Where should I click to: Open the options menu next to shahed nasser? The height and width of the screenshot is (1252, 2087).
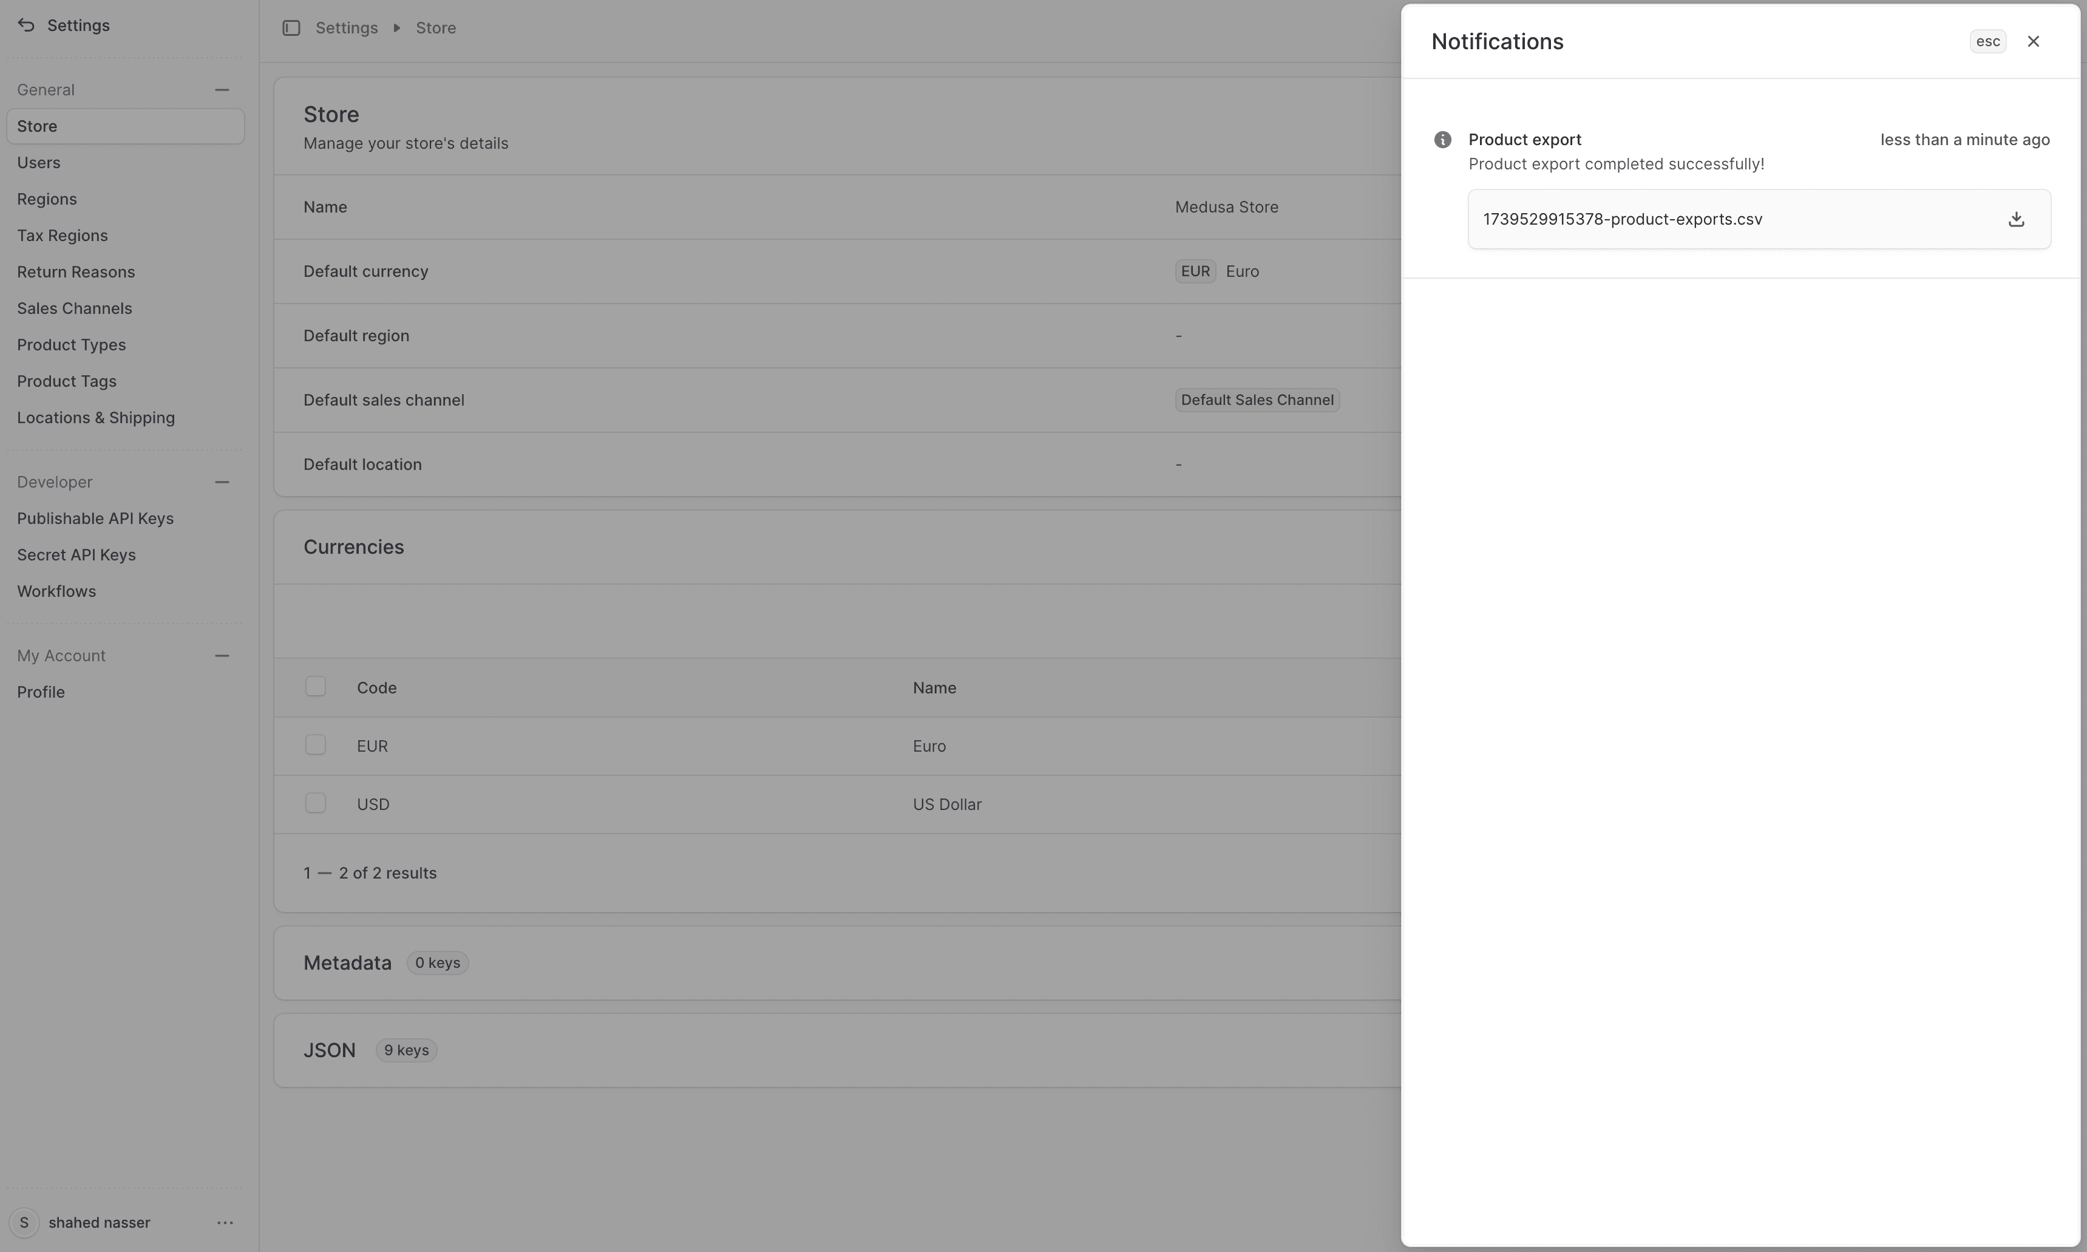(x=224, y=1222)
